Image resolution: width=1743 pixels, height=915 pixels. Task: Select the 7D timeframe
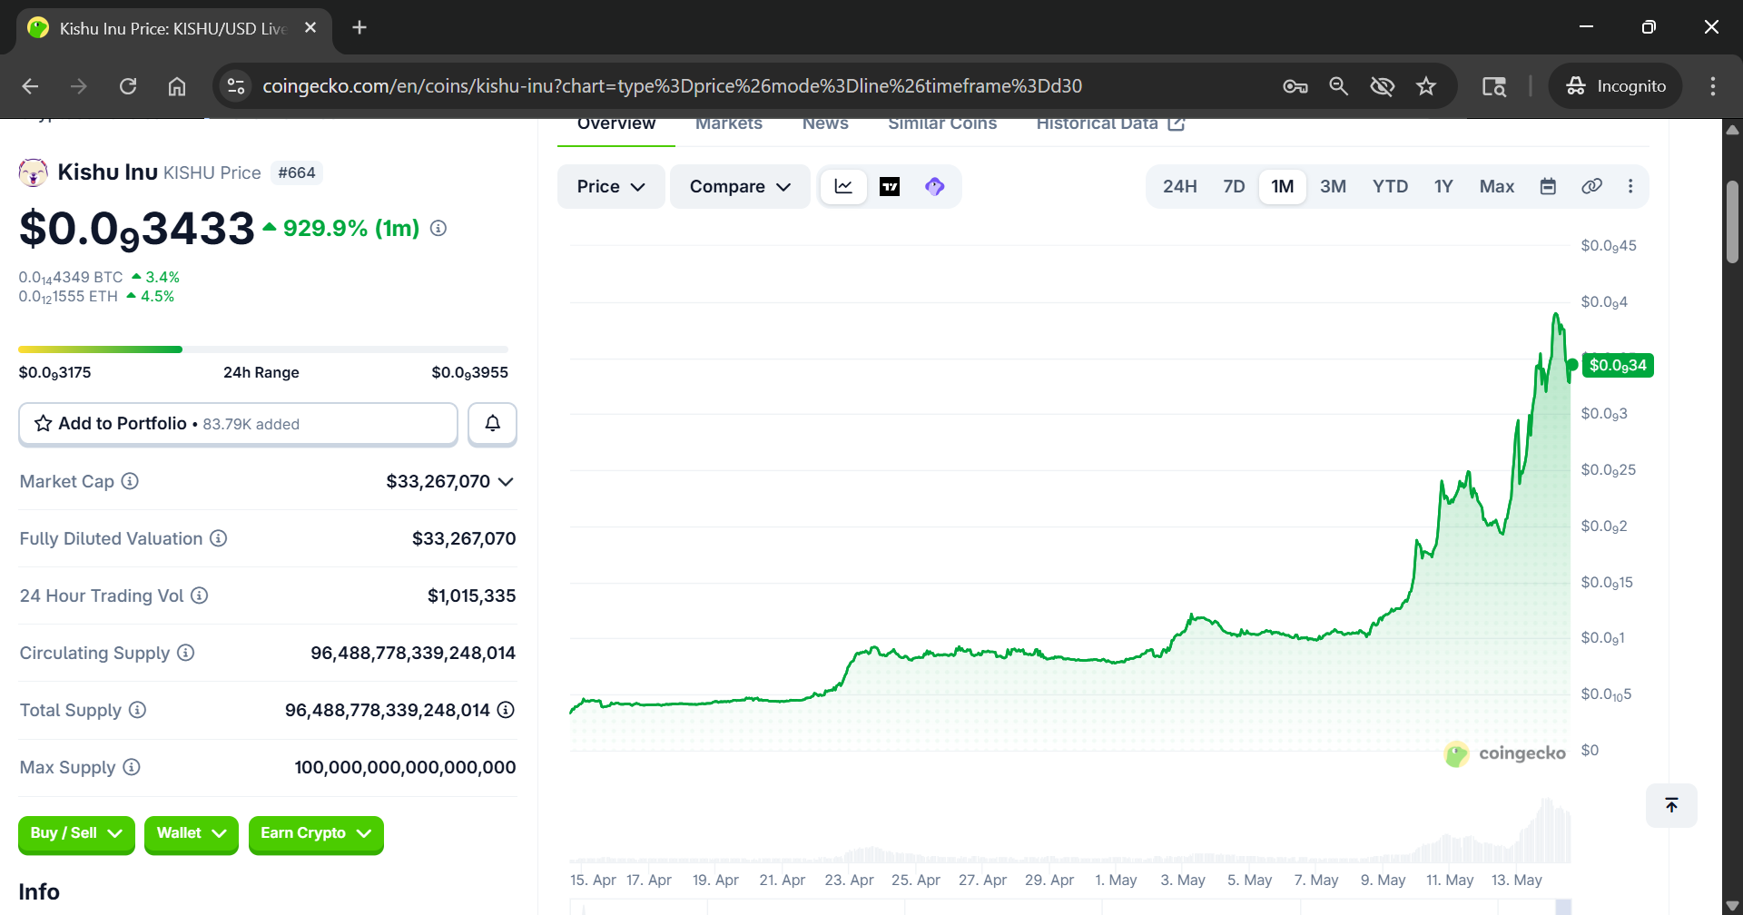pyautogui.click(x=1234, y=187)
